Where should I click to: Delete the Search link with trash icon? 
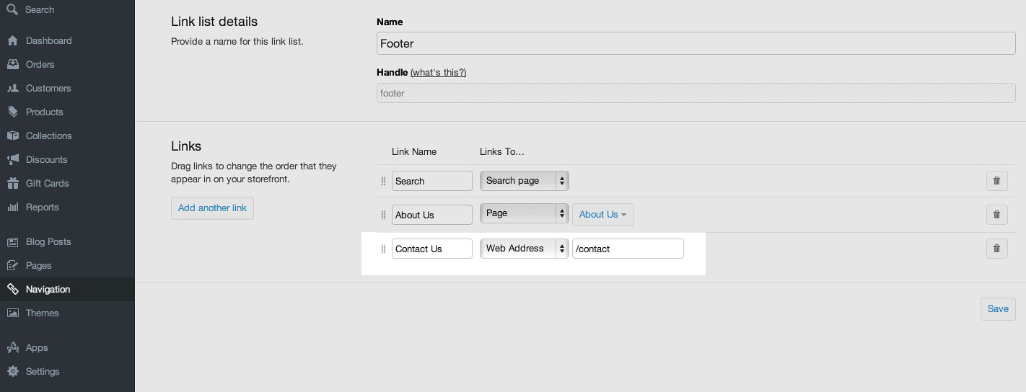[996, 181]
